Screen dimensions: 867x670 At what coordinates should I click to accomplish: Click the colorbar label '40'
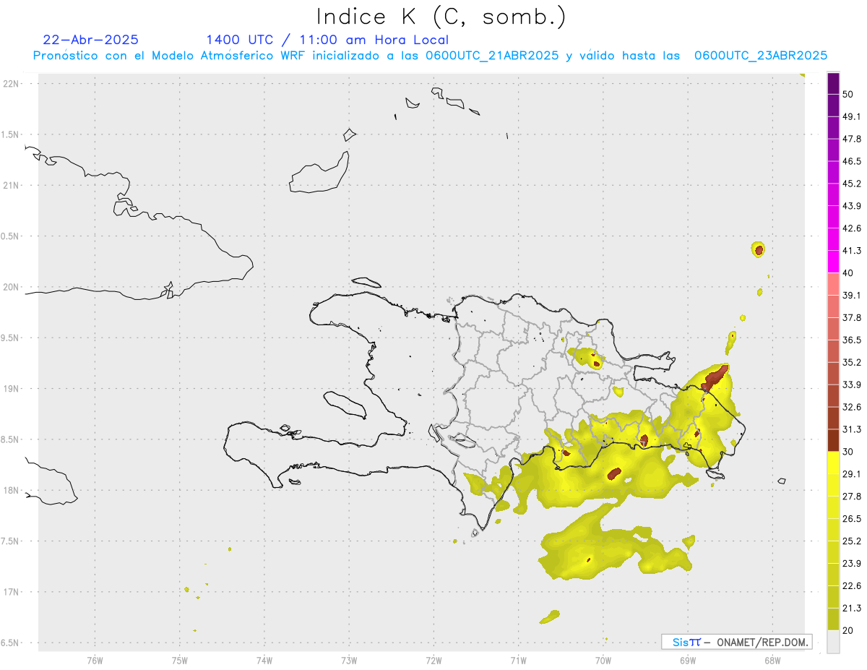(x=848, y=273)
